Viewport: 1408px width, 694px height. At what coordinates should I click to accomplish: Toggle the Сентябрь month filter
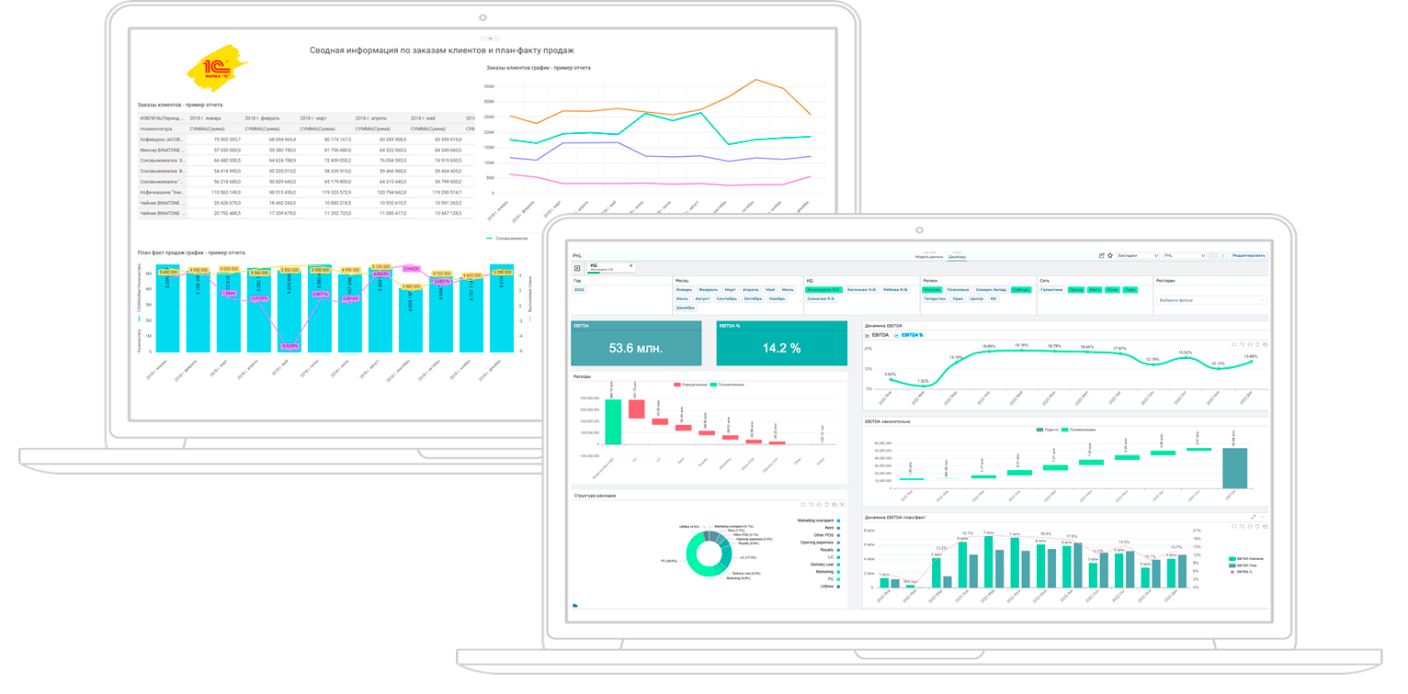(x=726, y=299)
